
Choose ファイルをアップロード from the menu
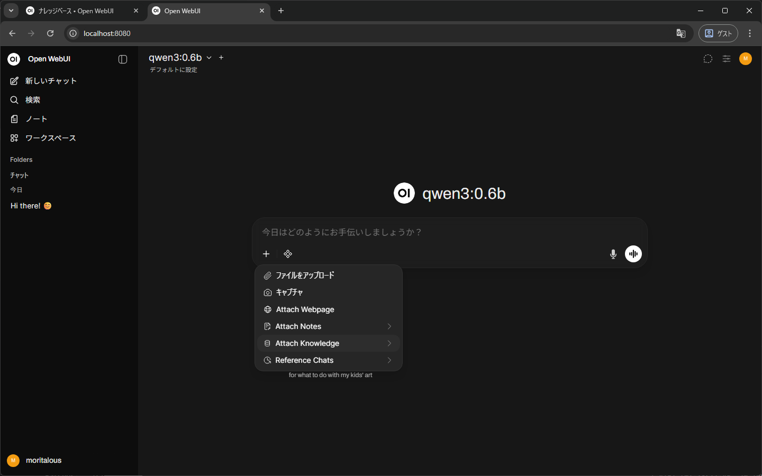[x=329, y=276]
